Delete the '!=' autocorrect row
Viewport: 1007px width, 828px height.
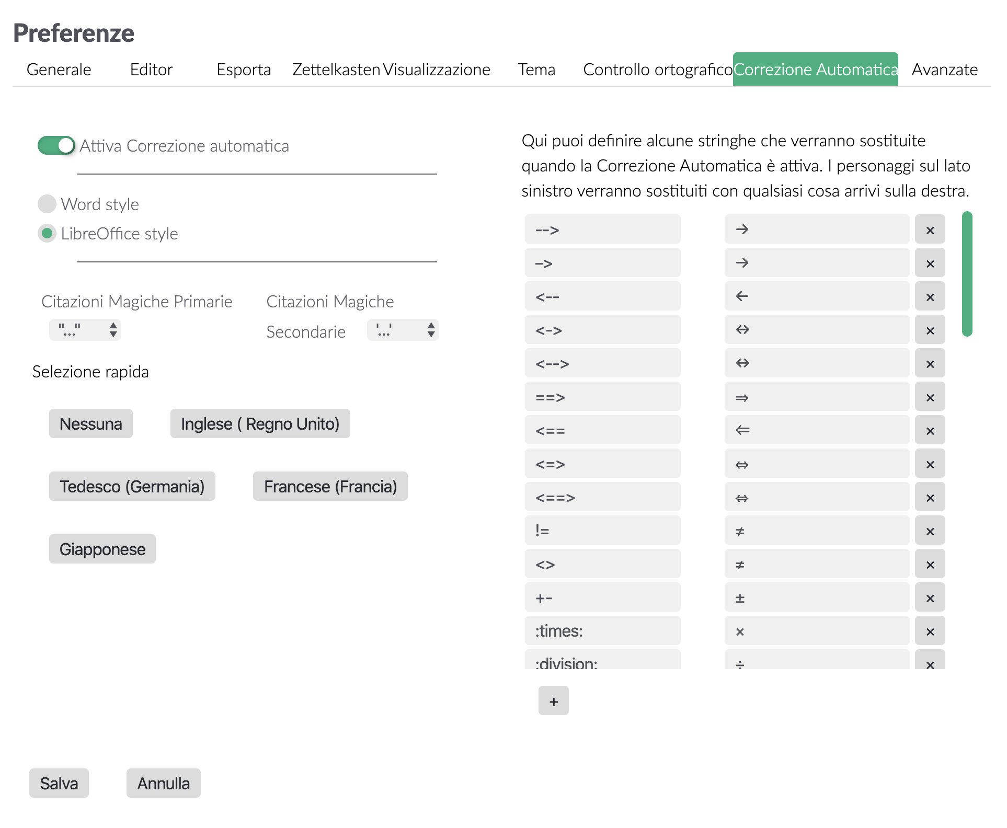[x=930, y=531]
